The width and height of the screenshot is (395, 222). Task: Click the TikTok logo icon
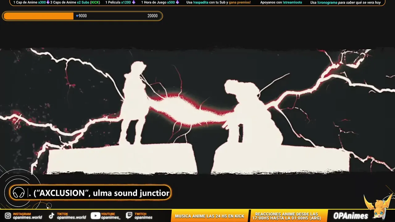click(x=52, y=216)
